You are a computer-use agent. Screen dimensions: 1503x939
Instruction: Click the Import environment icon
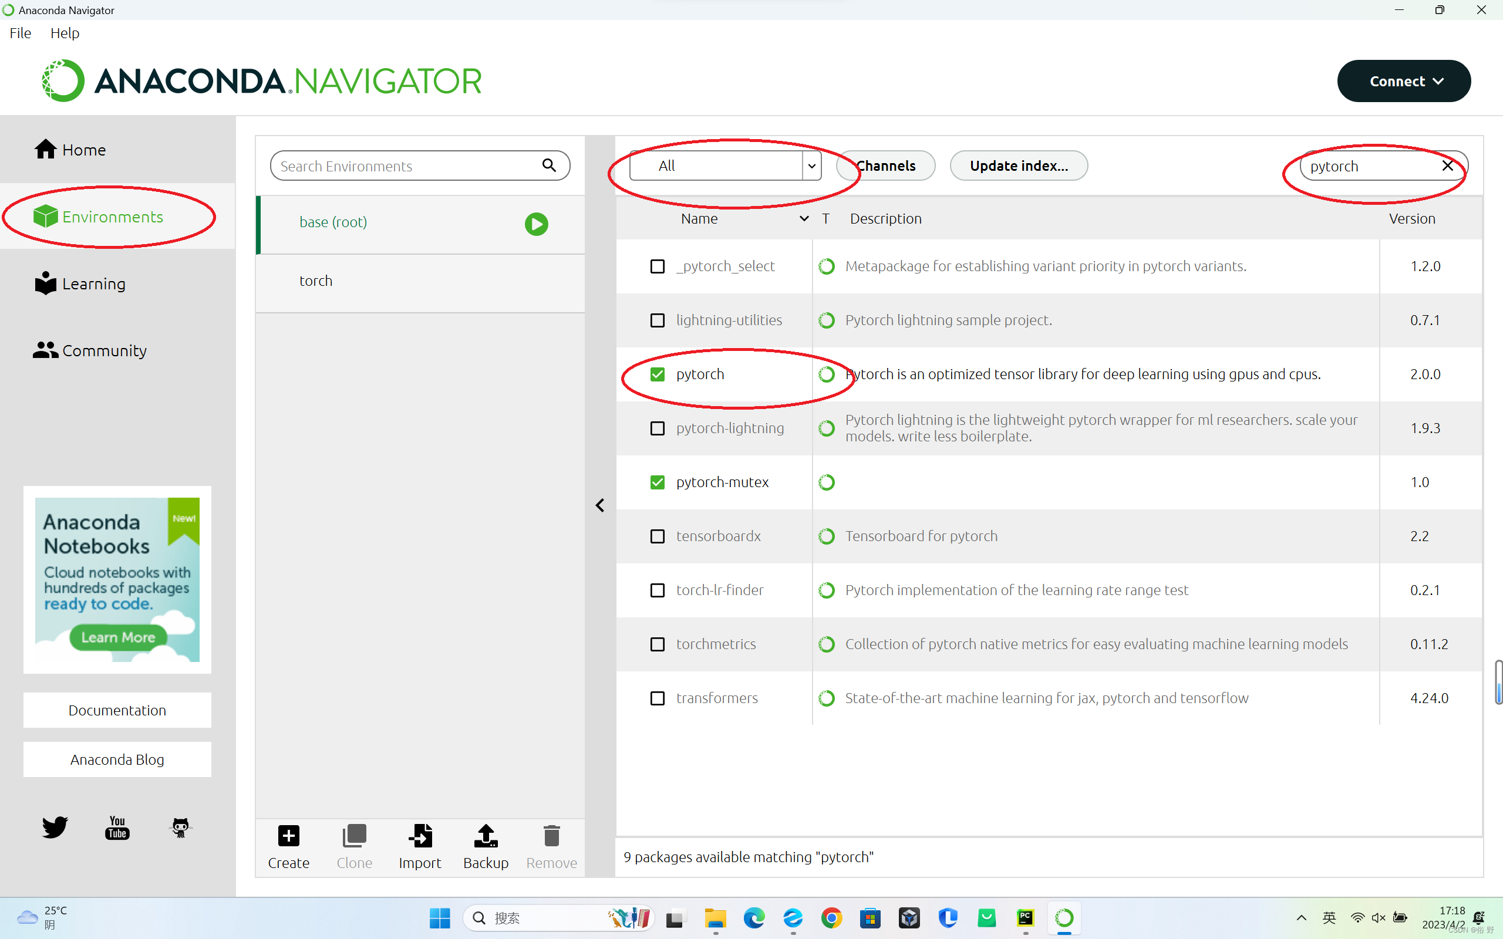click(420, 836)
